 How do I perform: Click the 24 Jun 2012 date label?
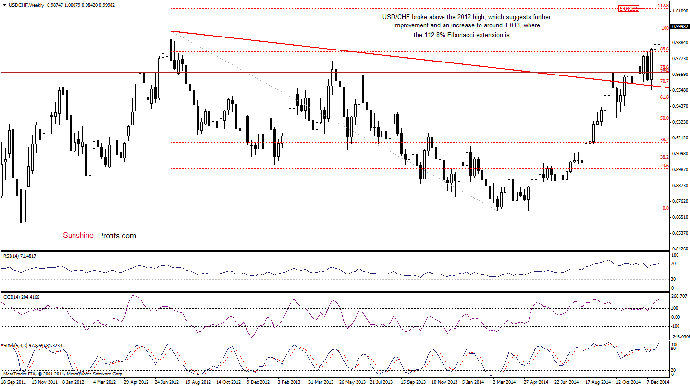click(x=166, y=382)
